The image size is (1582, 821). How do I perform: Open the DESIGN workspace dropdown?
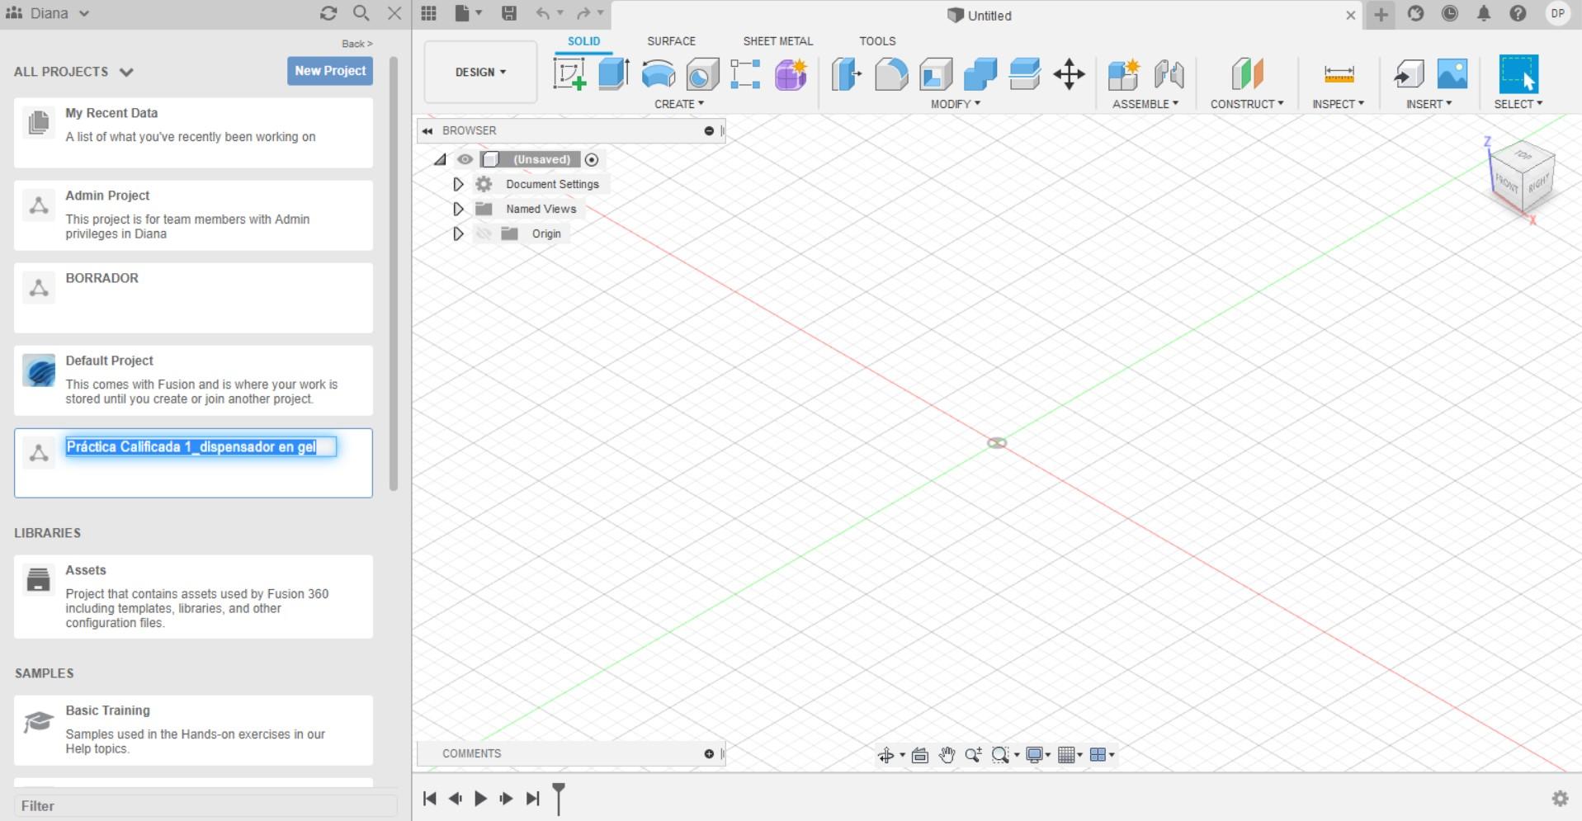tap(480, 72)
